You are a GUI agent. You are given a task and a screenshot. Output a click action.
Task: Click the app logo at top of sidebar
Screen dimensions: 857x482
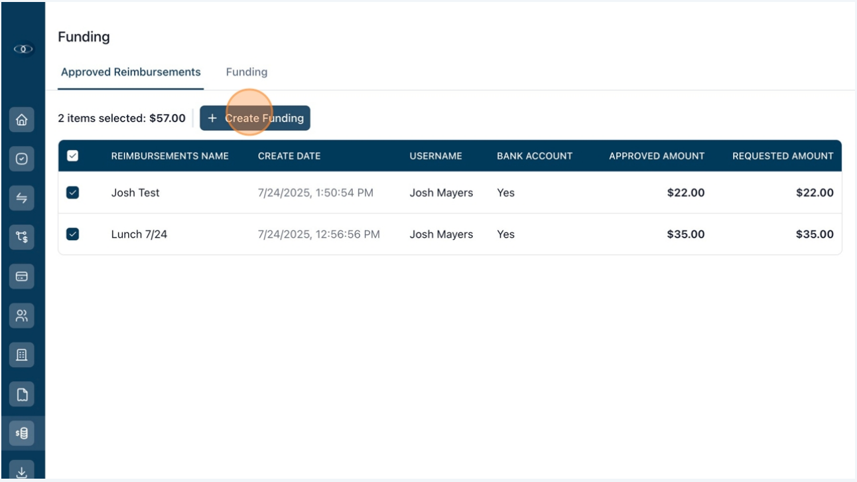click(23, 49)
